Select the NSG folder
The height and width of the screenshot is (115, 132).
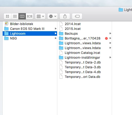(30, 38)
